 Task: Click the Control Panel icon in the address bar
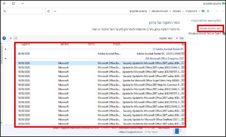(203, 11)
